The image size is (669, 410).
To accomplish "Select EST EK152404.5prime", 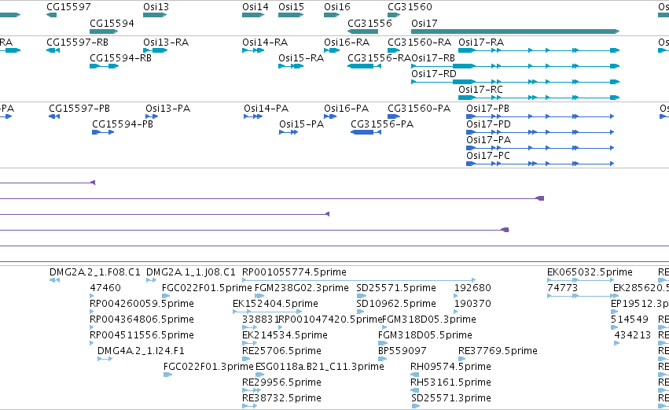I will [x=275, y=304].
